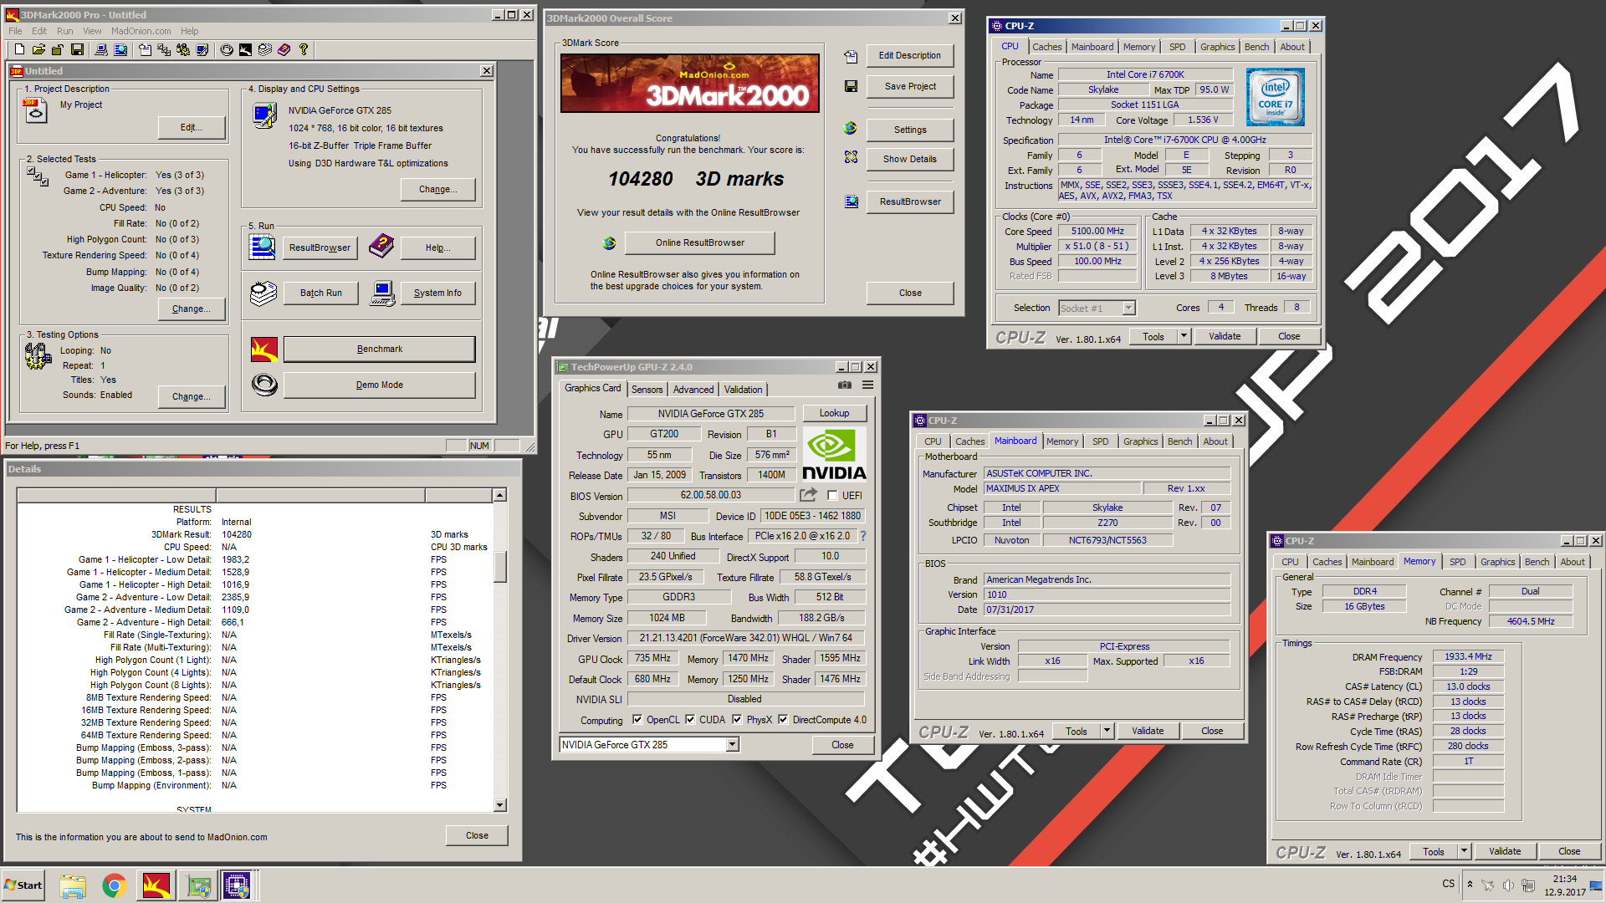Click the Display Settings monitor toolbar icon
The height and width of the screenshot is (903, 1606).
pyautogui.click(x=202, y=50)
